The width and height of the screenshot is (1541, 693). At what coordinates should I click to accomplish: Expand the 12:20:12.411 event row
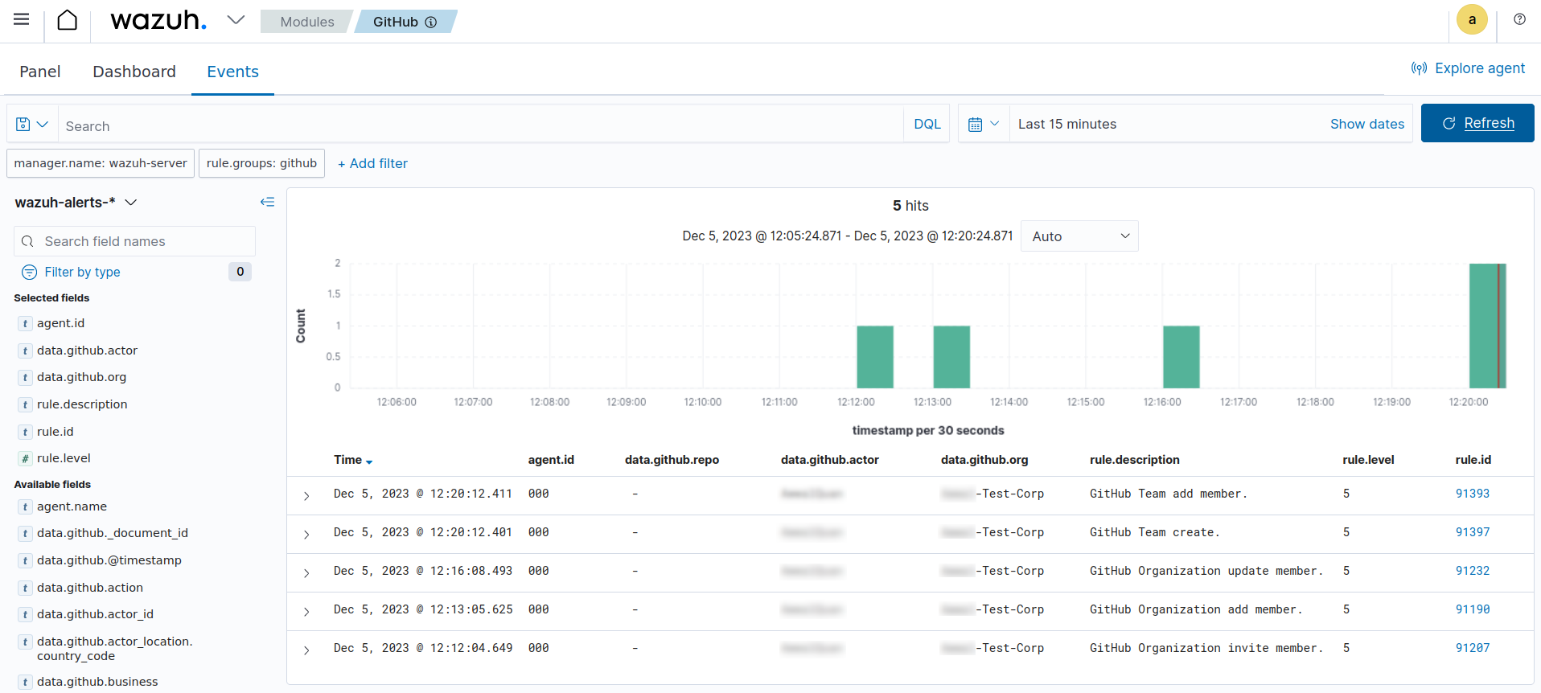(x=306, y=496)
